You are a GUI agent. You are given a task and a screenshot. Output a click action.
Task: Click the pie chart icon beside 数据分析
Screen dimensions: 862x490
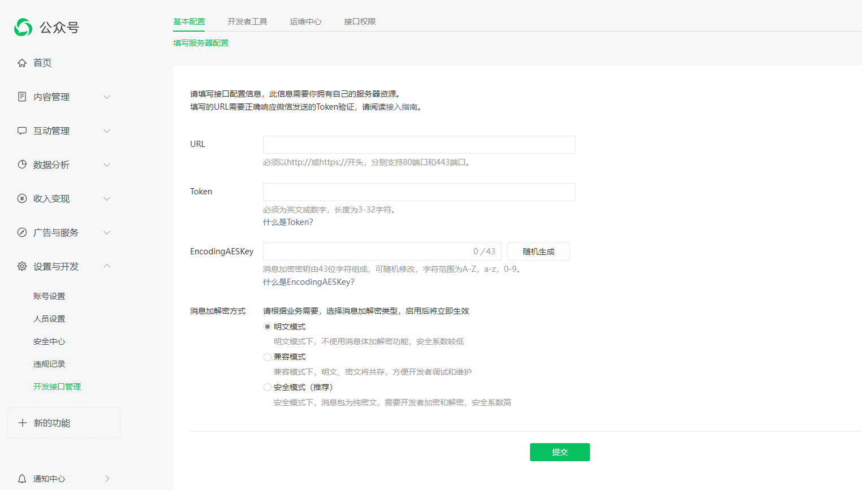(22, 164)
